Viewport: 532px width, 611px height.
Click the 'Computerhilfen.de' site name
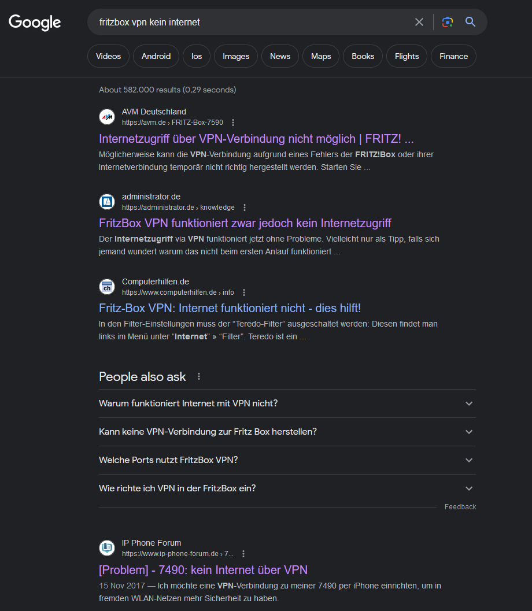point(155,282)
